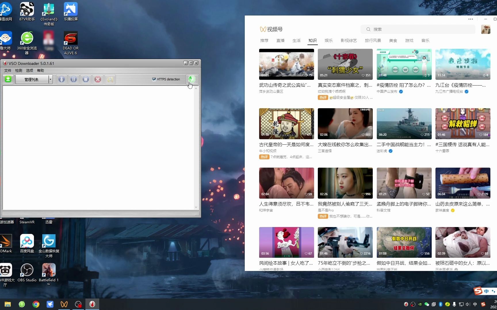Click the microphone icon in system tray

454,304
